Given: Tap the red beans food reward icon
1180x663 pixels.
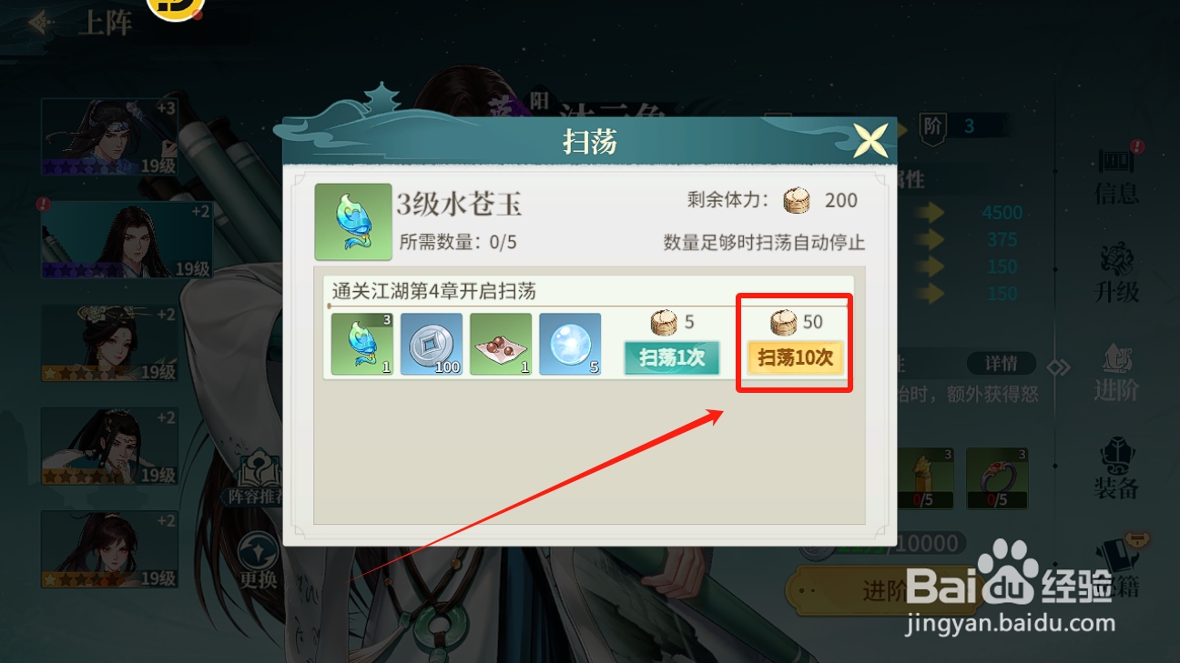Looking at the screenshot, I should point(501,345).
